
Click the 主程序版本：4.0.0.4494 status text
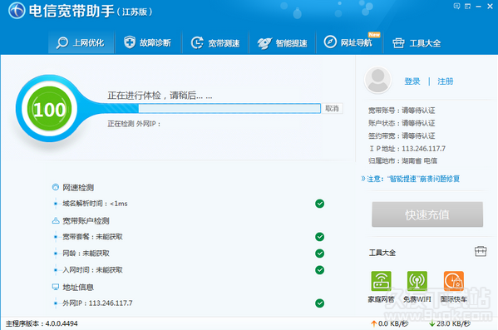pos(42,323)
